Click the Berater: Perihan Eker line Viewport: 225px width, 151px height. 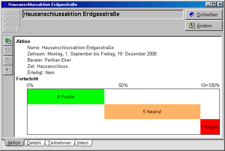click(x=49, y=60)
